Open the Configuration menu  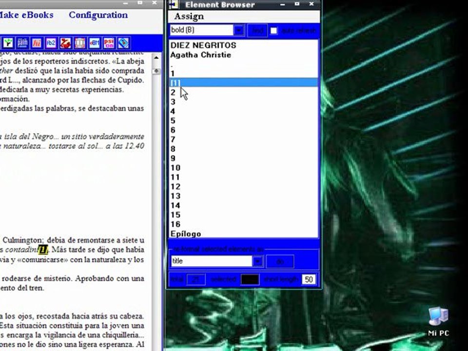(x=98, y=15)
